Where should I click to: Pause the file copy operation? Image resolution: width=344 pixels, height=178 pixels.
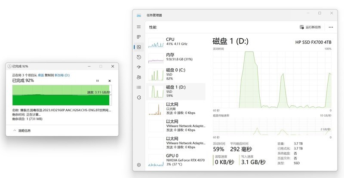coord(98,81)
